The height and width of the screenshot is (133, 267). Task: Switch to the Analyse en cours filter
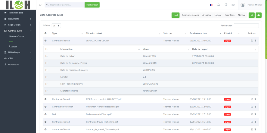coord(190,15)
